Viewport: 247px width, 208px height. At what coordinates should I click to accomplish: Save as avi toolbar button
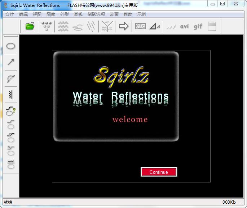[184, 26]
